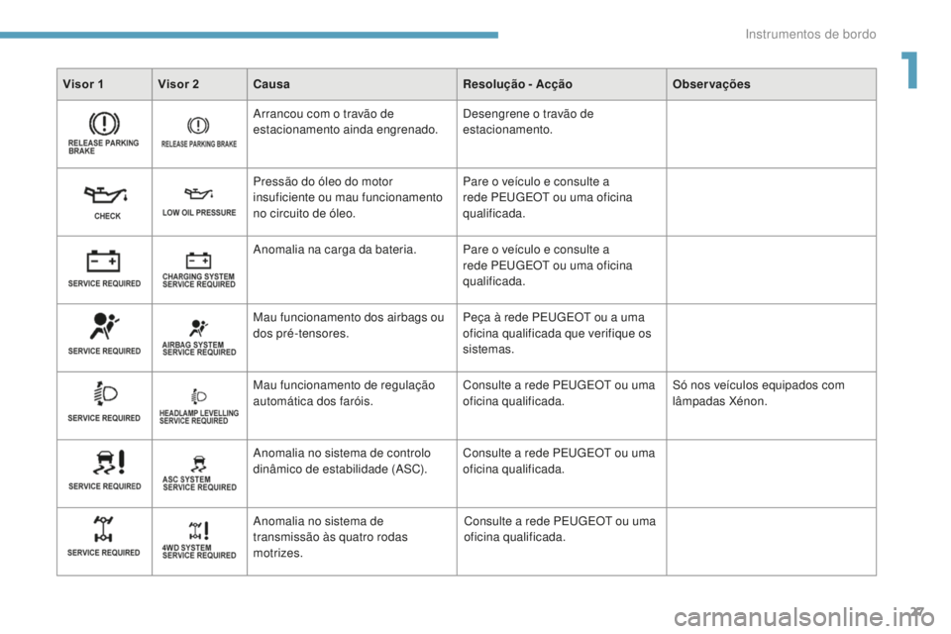Click the airbag icon above AIRBAG SYSTEM

(198, 328)
